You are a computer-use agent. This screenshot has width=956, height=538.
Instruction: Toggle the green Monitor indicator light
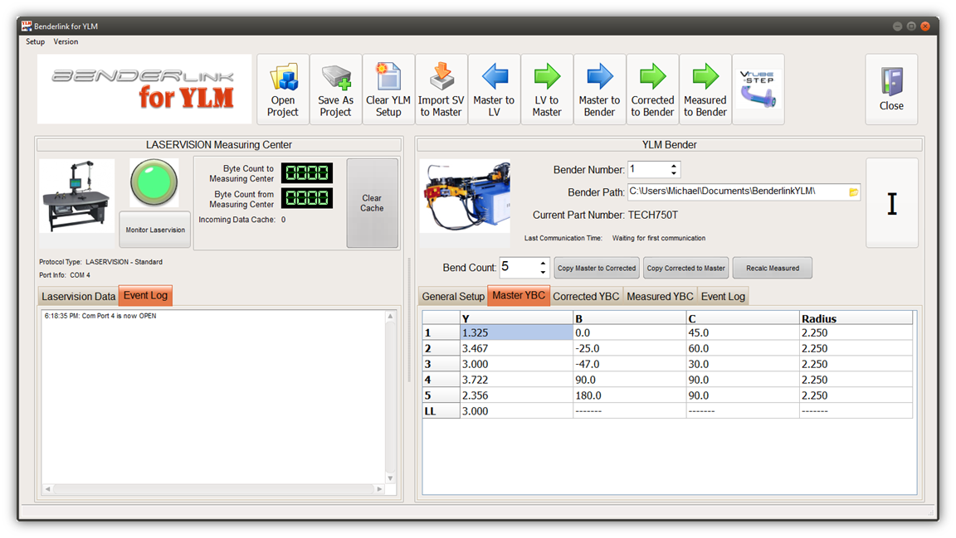click(x=154, y=183)
